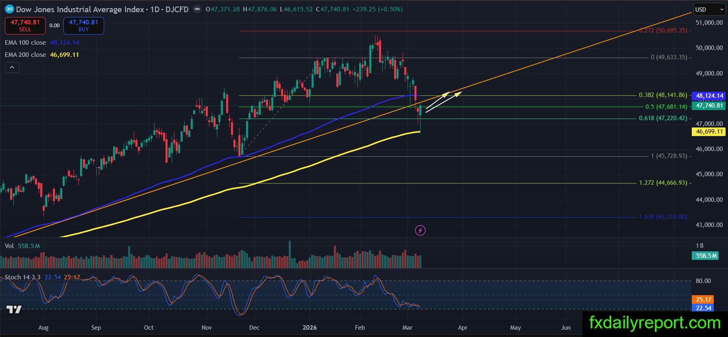Collapse the indicator legend with the chevron button
This screenshot has height=337, width=728.
tap(12, 67)
